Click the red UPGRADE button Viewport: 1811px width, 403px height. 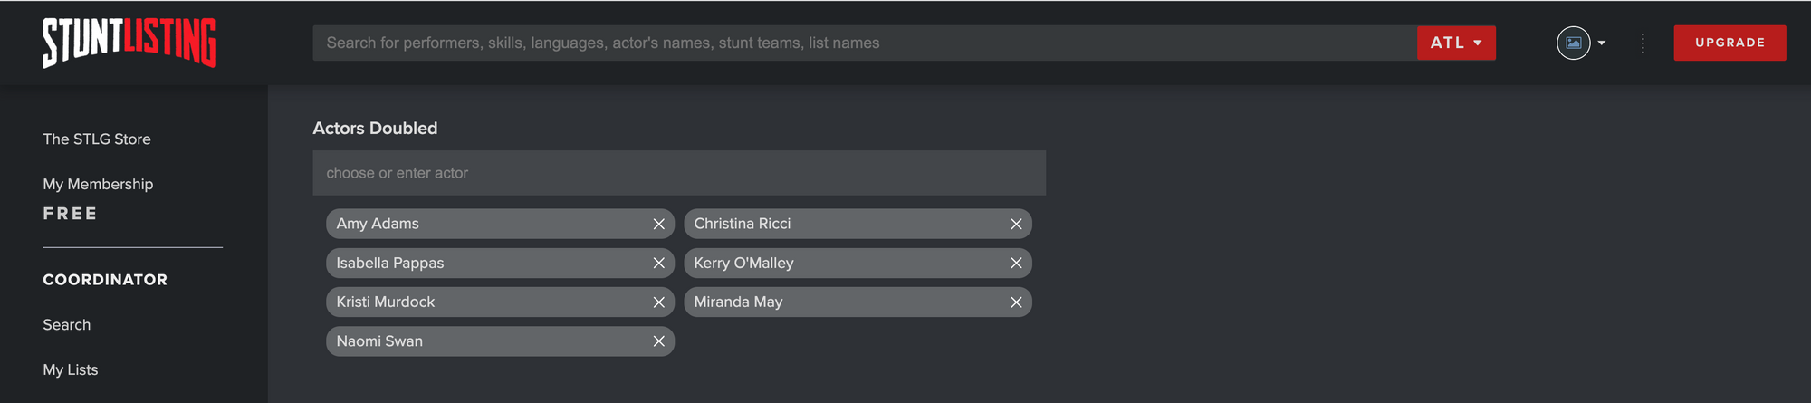pyautogui.click(x=1730, y=43)
